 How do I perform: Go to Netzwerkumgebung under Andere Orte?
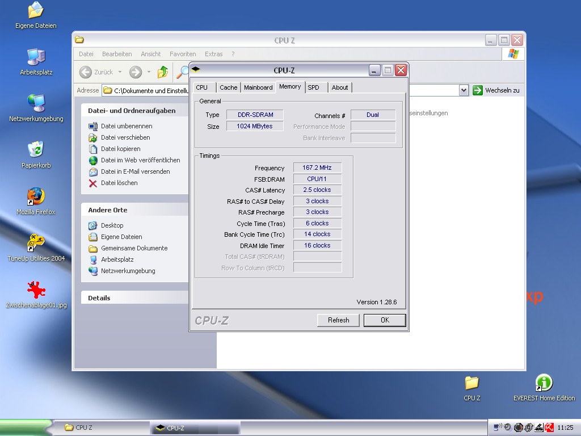tap(128, 271)
